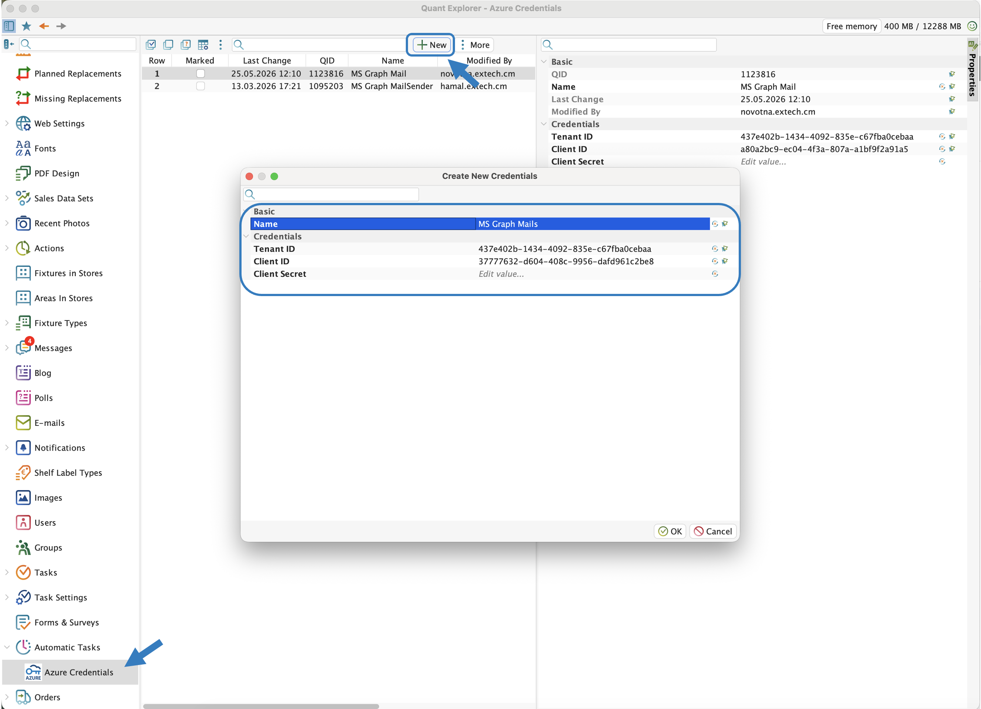Image resolution: width=981 pixels, height=709 pixels.
Task: Expand the Notifications tree node
Action: pyautogui.click(x=7, y=448)
